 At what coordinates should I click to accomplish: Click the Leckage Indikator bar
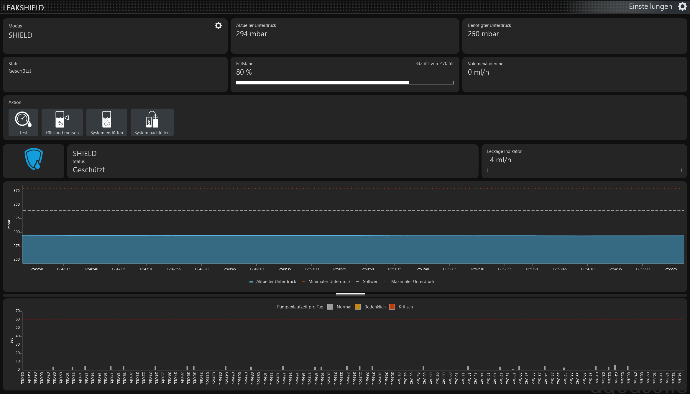click(584, 170)
